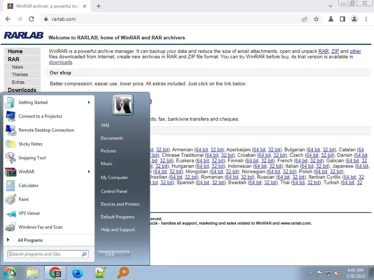Click the taskbar clock showing 4:45 AM
Image resolution: width=374 pixels, height=280 pixels.
tap(355, 273)
